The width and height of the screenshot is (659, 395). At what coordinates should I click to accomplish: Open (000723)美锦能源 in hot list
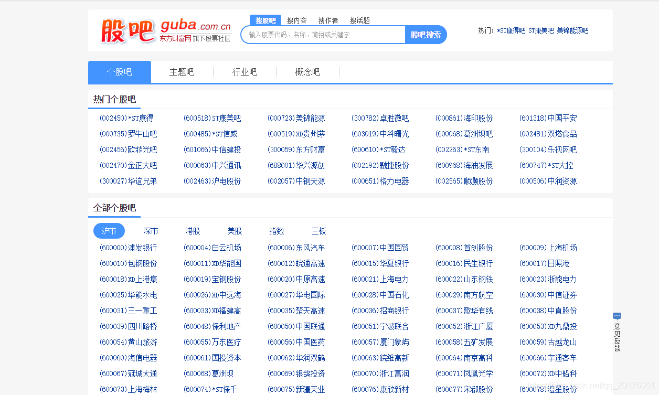tap(296, 118)
